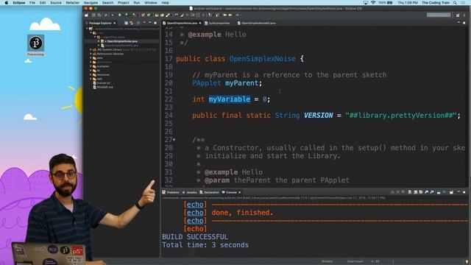Screen dimensions: 471x265
Task: Click the VERSION constant on line 24
Action: (319, 116)
